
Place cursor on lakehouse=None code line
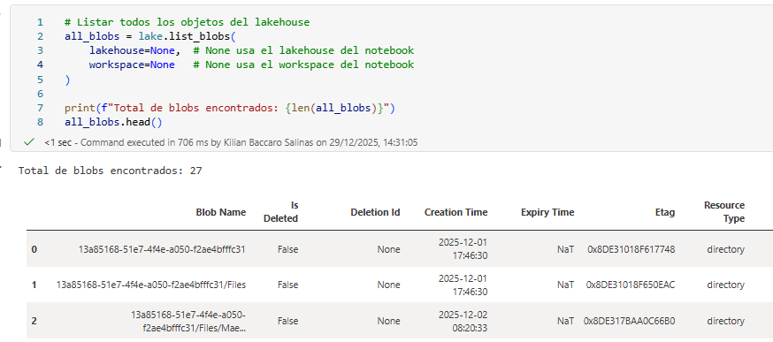251,50
